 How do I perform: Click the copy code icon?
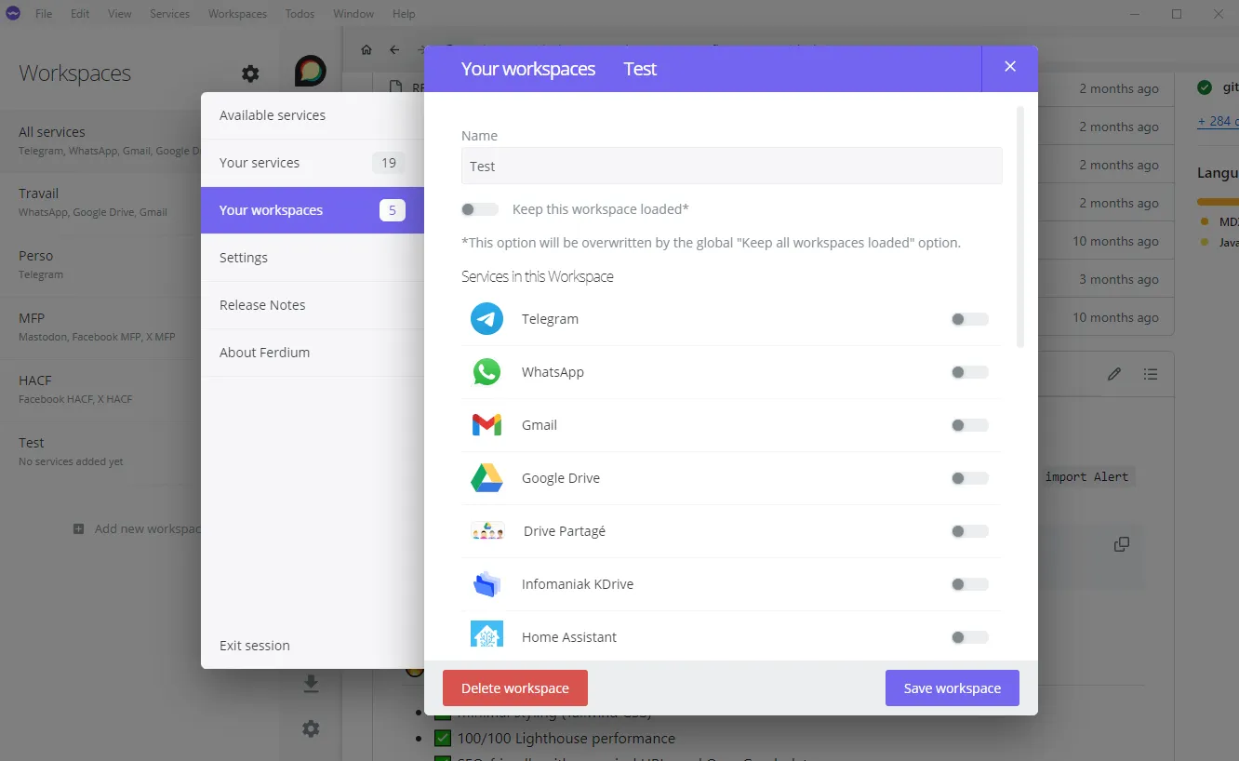click(x=1122, y=544)
